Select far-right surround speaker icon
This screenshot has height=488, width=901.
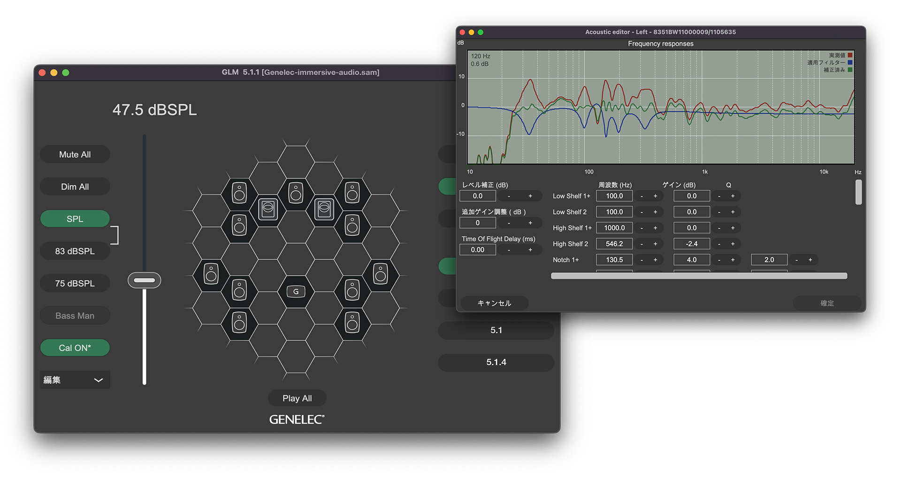point(381,274)
